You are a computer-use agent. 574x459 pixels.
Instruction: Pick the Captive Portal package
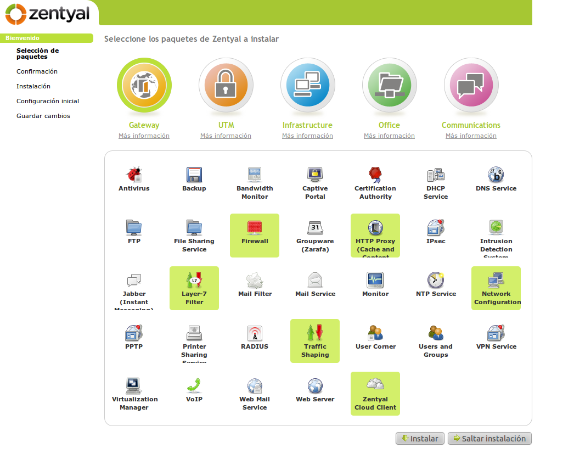315,182
